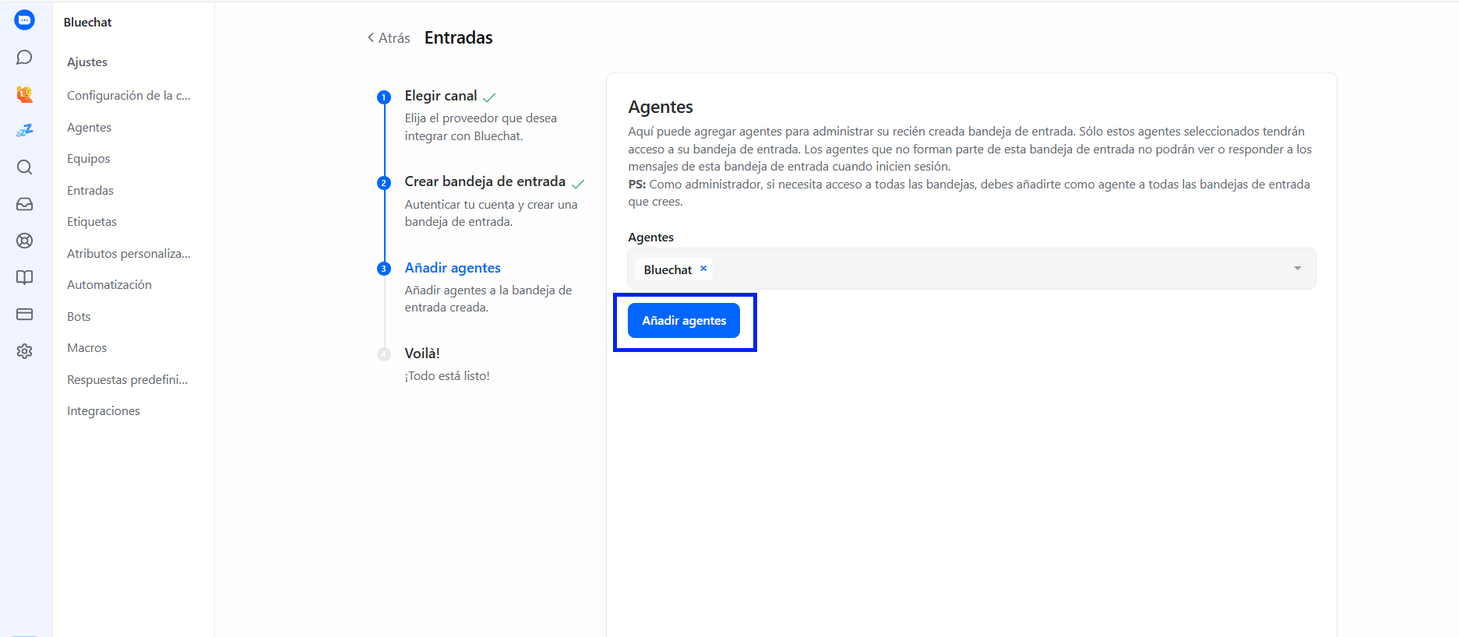Expand the Agentes dropdown arrow
This screenshot has width=1459, height=637.
coord(1297,269)
